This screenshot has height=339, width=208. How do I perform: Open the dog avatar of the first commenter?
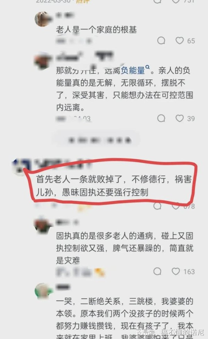43,19
